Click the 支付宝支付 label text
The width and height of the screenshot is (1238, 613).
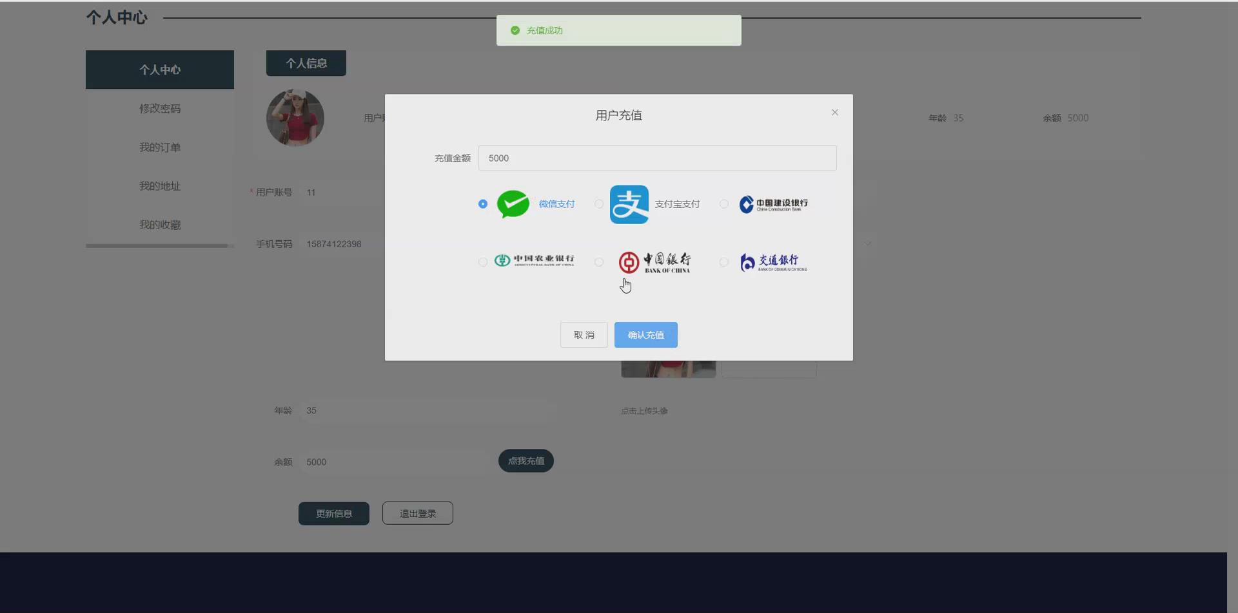pyautogui.click(x=677, y=204)
